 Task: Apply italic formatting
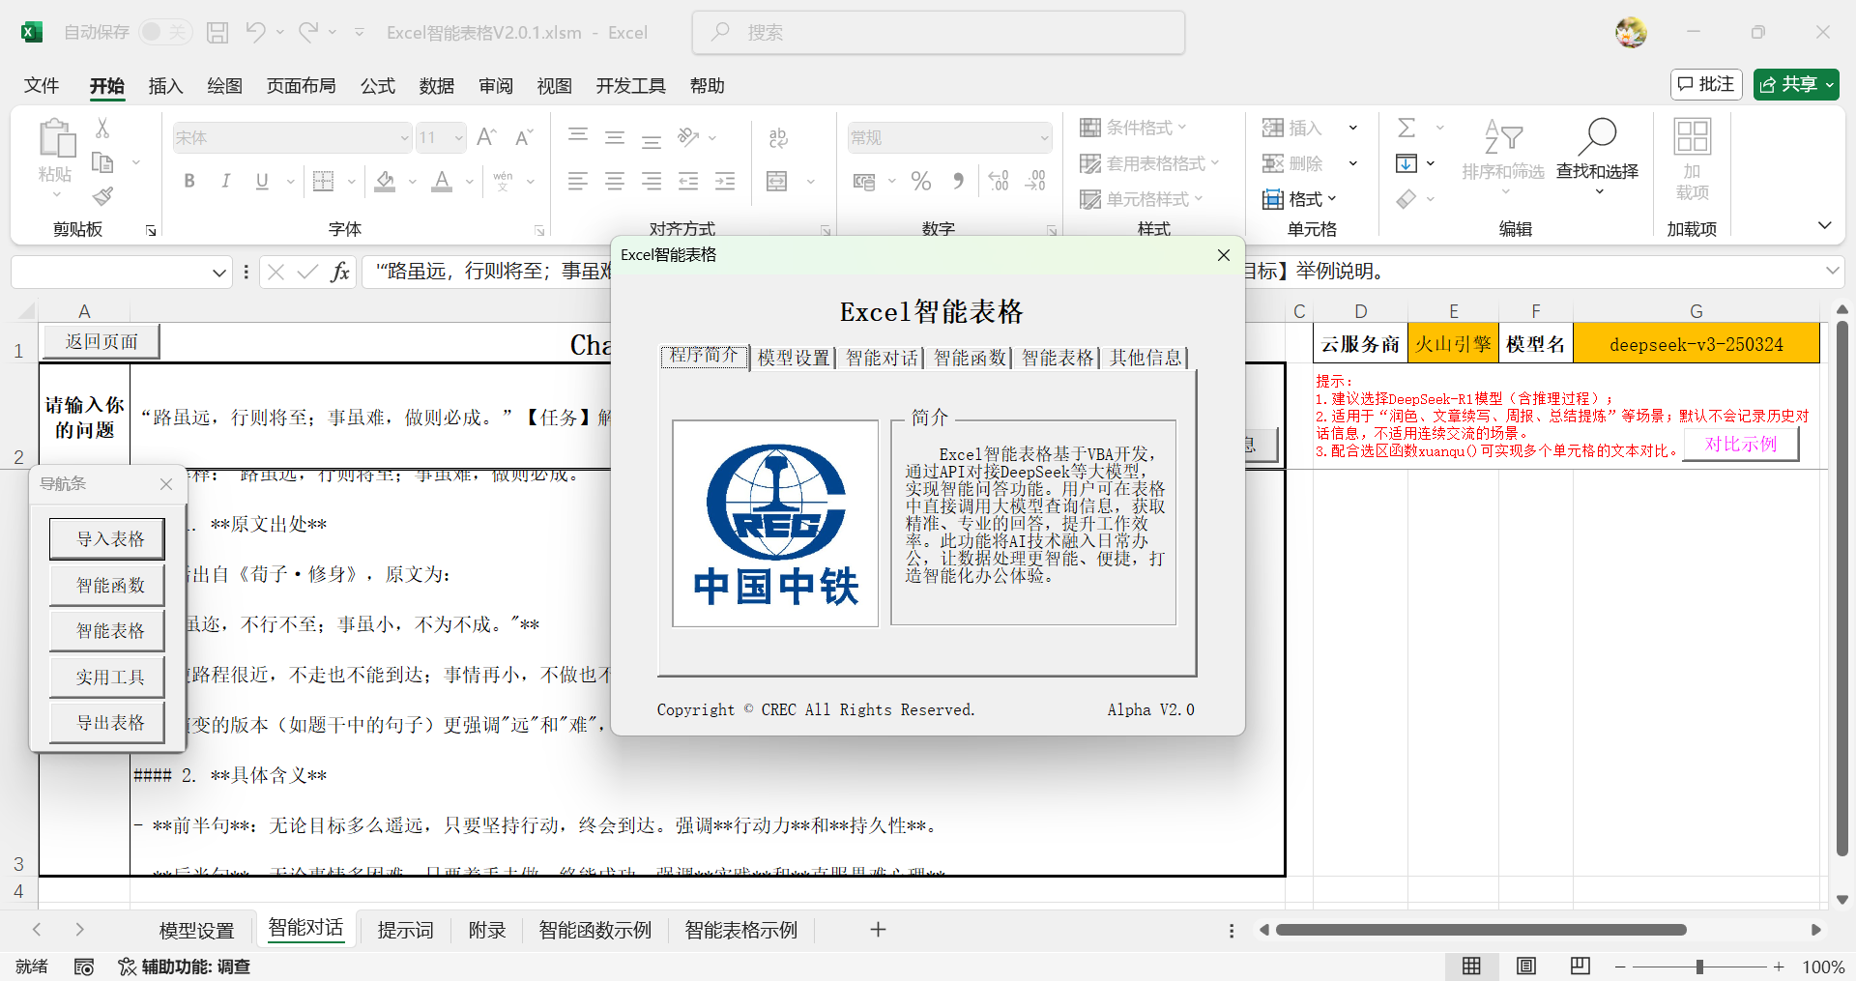coord(225,181)
